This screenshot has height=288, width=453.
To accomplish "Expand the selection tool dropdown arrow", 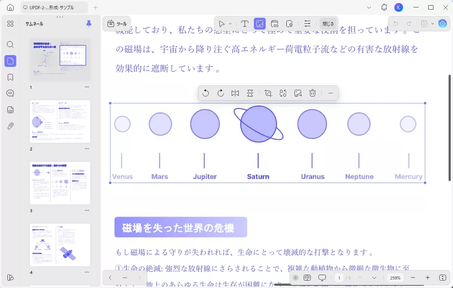I will pos(230,24).
